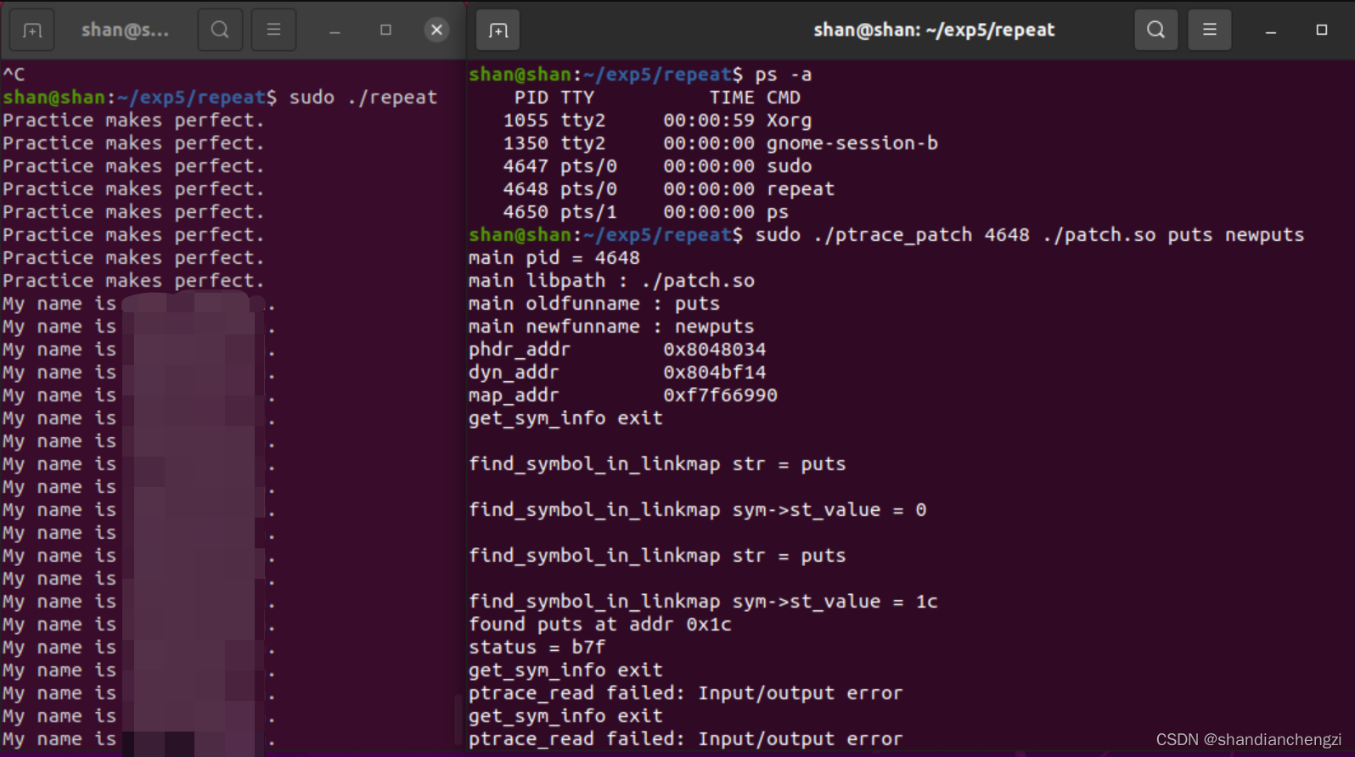The height and width of the screenshot is (757, 1355).
Task: Click the ^C line in left terminal
Action: [x=14, y=75]
